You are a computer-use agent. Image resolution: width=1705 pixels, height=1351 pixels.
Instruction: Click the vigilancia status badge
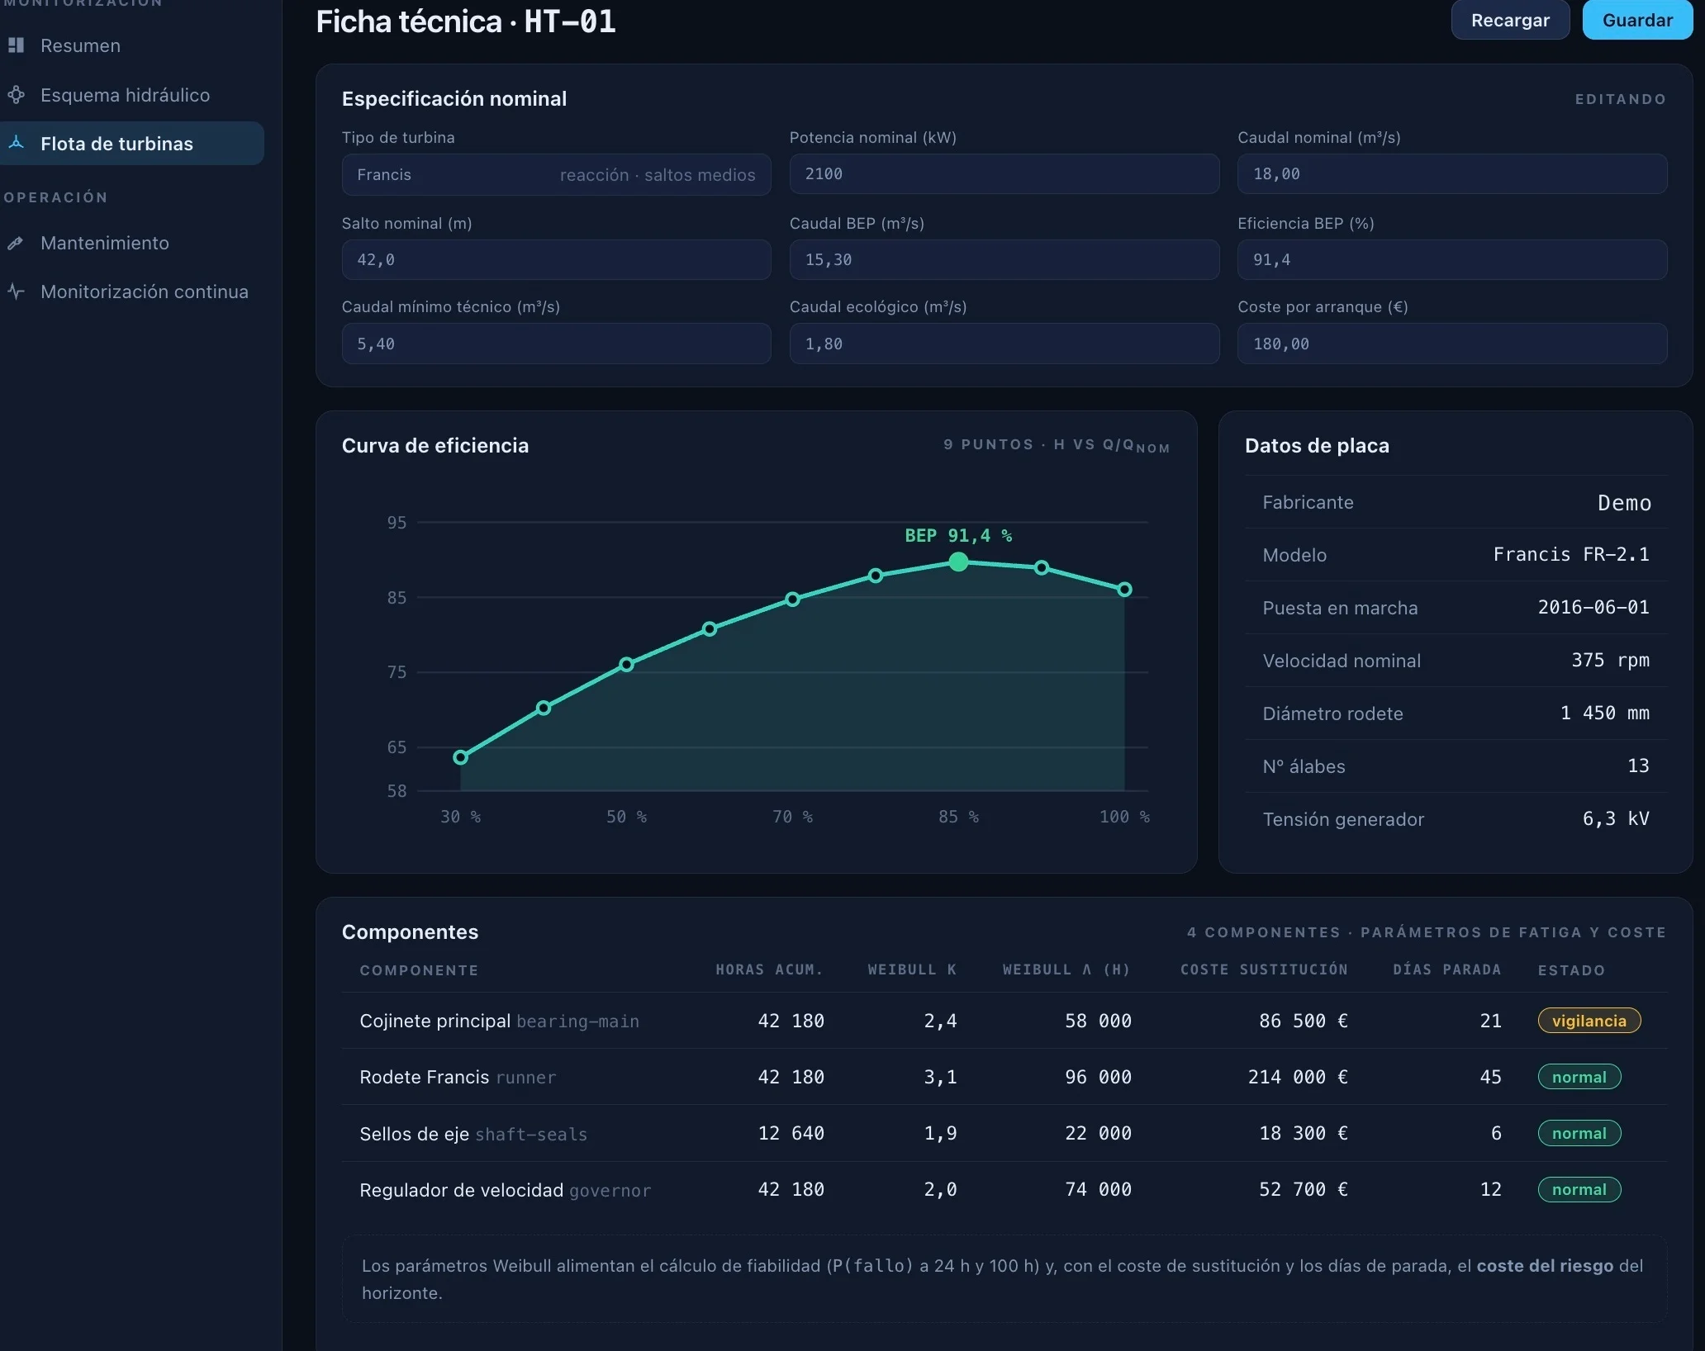[x=1589, y=1021]
